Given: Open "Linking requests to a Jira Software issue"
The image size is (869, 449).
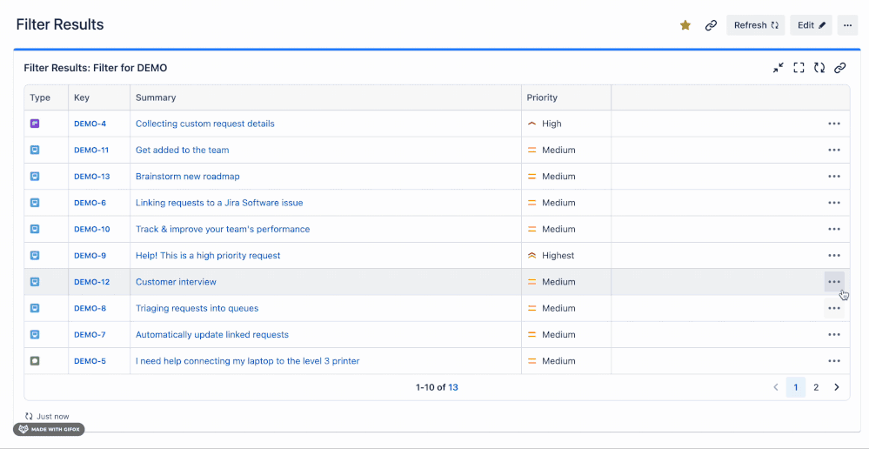Looking at the screenshot, I should [219, 203].
